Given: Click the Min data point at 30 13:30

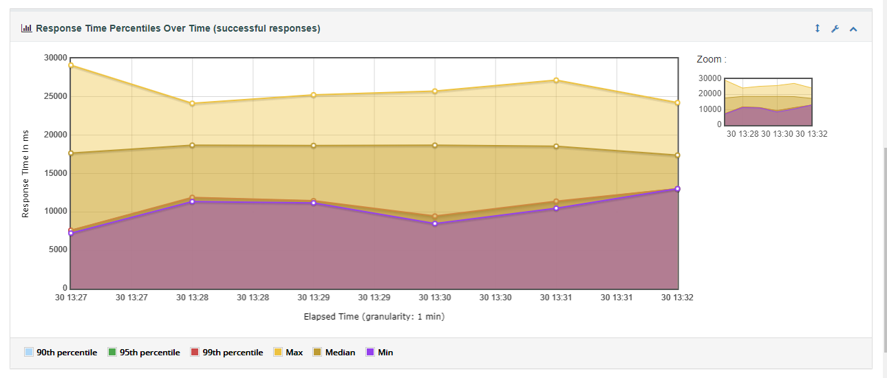Looking at the screenshot, I should (435, 223).
